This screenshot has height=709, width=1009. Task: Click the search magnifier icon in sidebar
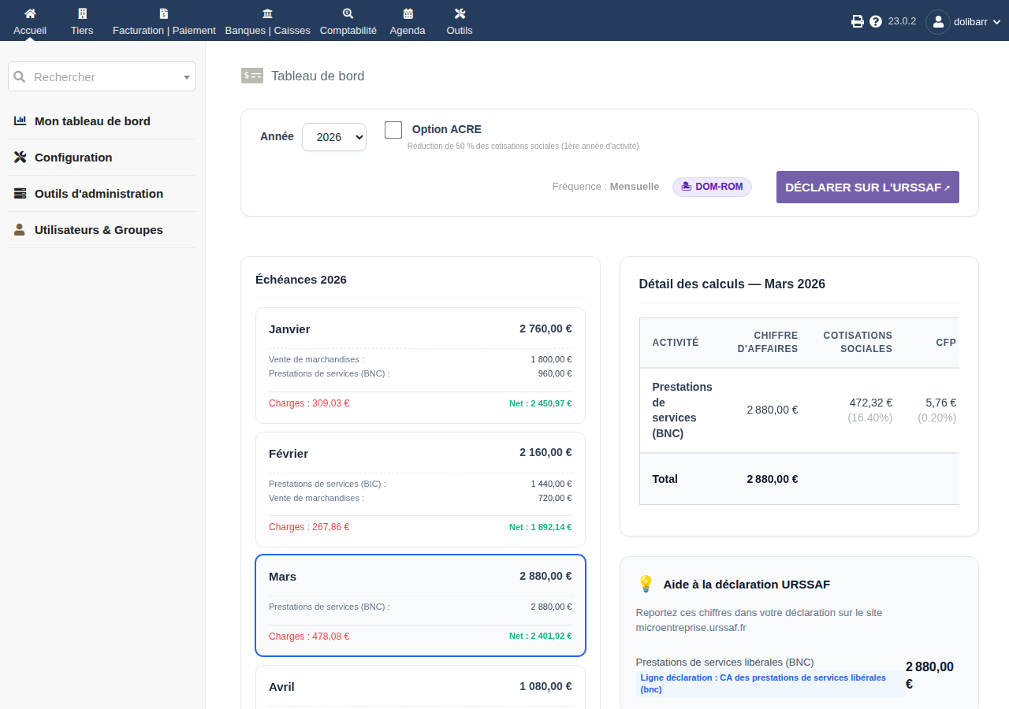point(20,76)
